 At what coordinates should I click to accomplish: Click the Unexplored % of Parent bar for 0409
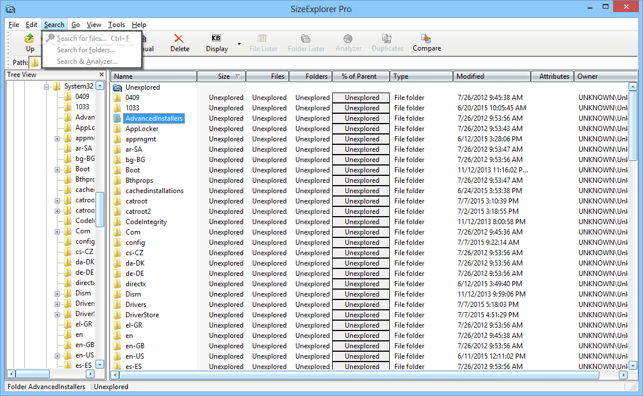point(361,98)
